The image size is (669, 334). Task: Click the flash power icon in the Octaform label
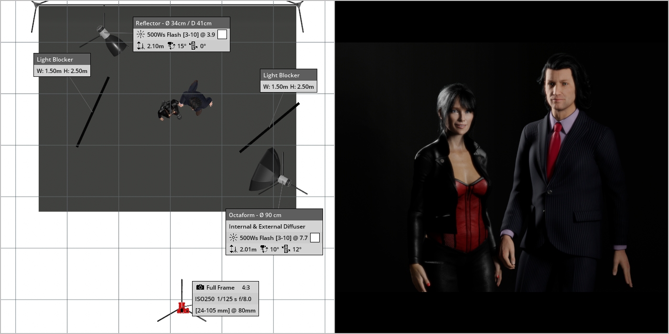click(x=233, y=238)
